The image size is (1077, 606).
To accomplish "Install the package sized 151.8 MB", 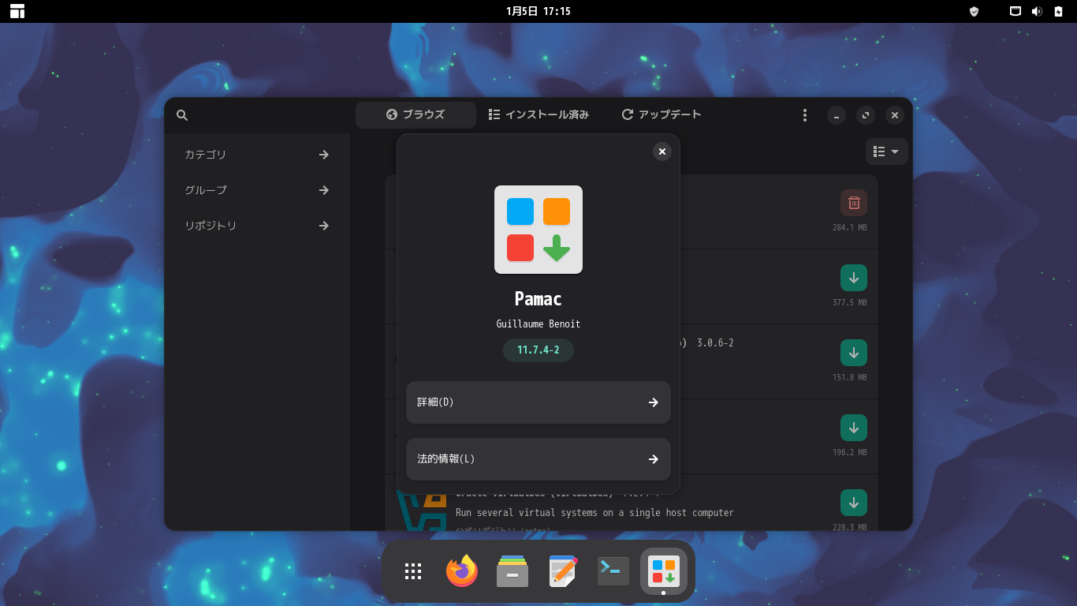I will 854,353.
